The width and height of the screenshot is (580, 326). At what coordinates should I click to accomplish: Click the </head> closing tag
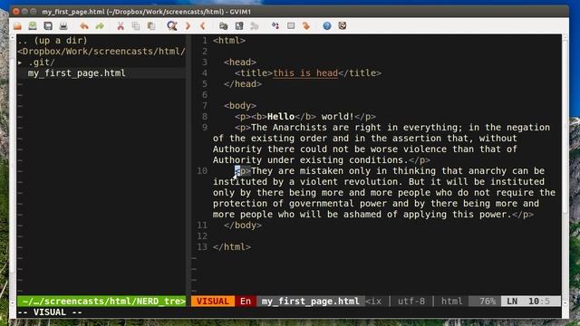pos(243,84)
